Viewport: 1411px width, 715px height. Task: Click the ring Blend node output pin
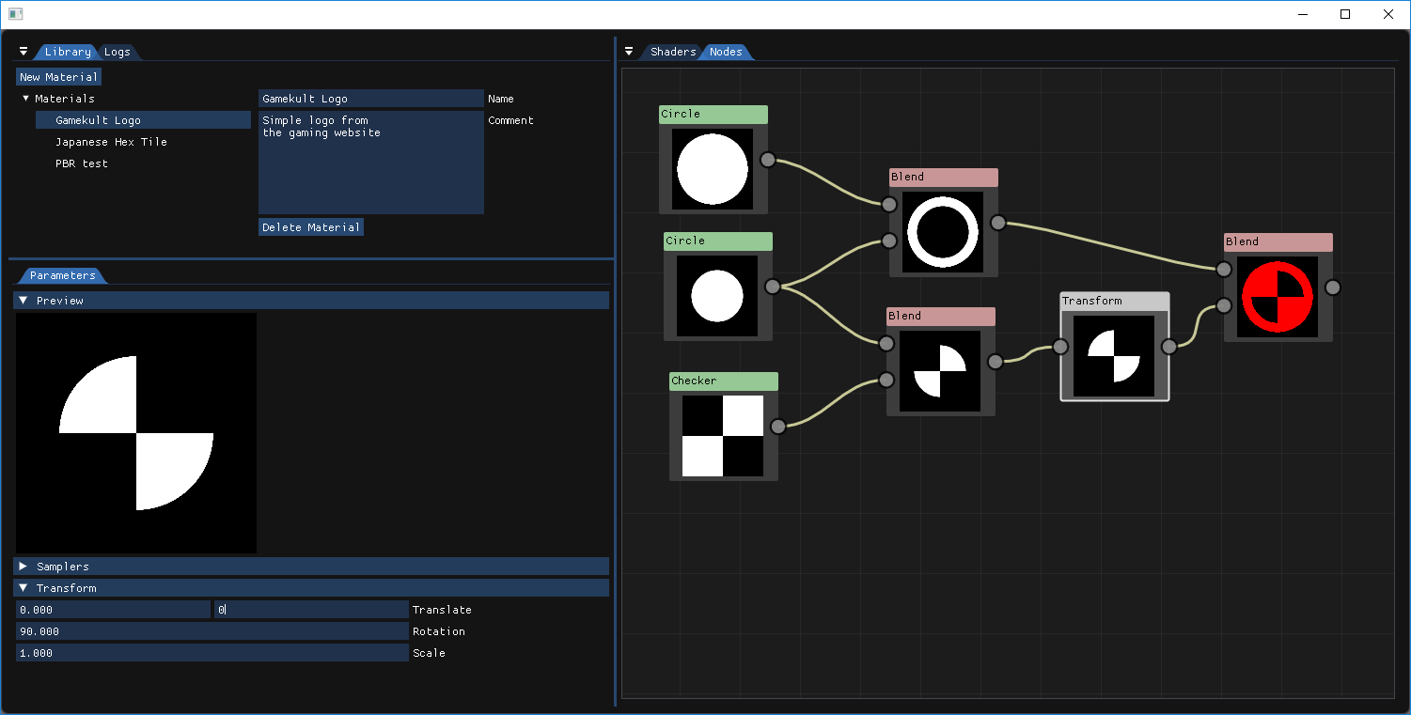click(997, 223)
